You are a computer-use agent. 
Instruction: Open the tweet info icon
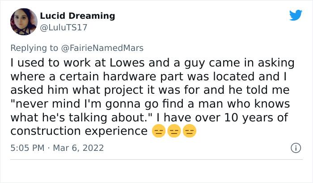pyautogui.click(x=295, y=147)
